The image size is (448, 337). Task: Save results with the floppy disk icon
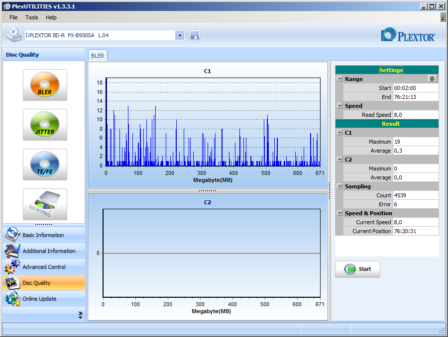coord(195,35)
